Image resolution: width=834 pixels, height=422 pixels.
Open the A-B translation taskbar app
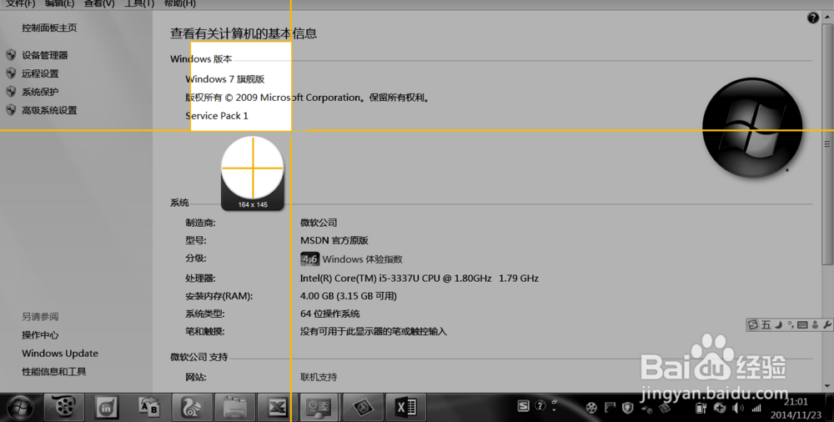coord(149,408)
